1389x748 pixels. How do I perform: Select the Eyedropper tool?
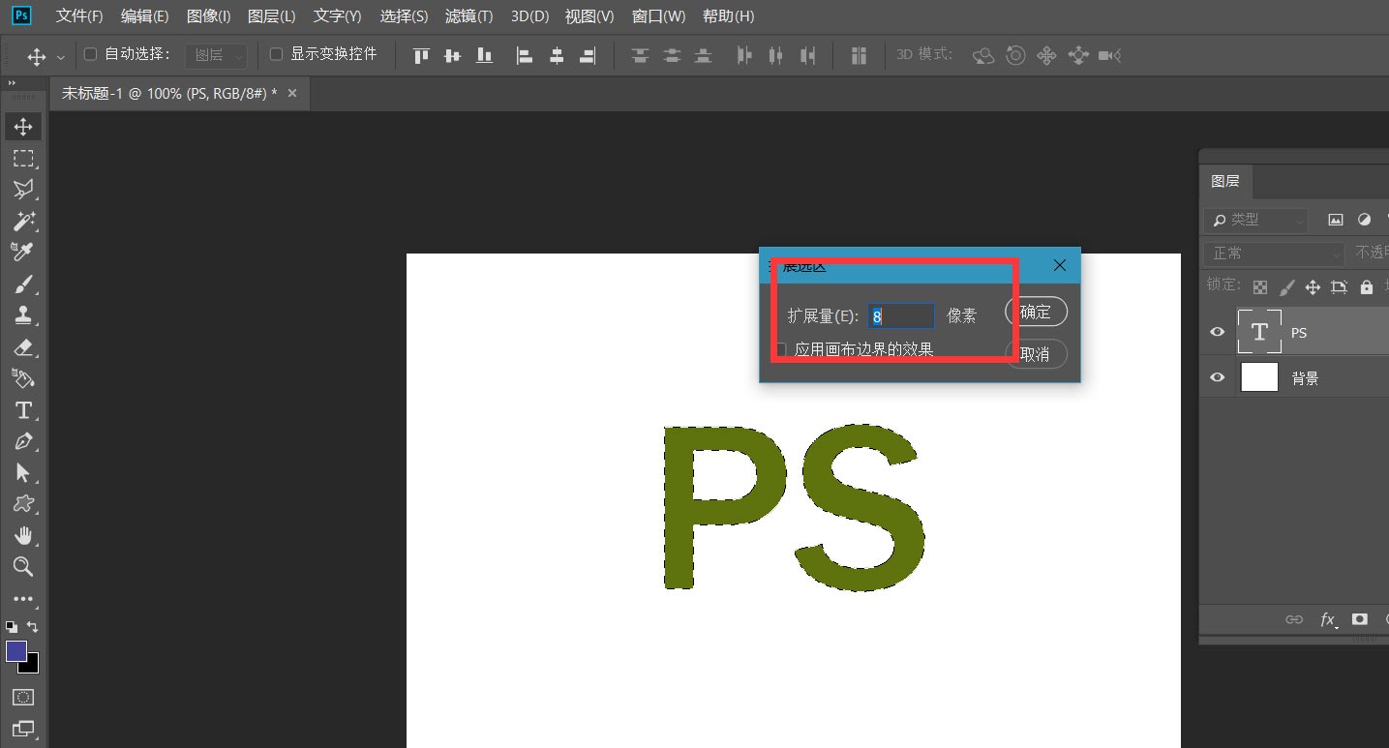[23, 252]
